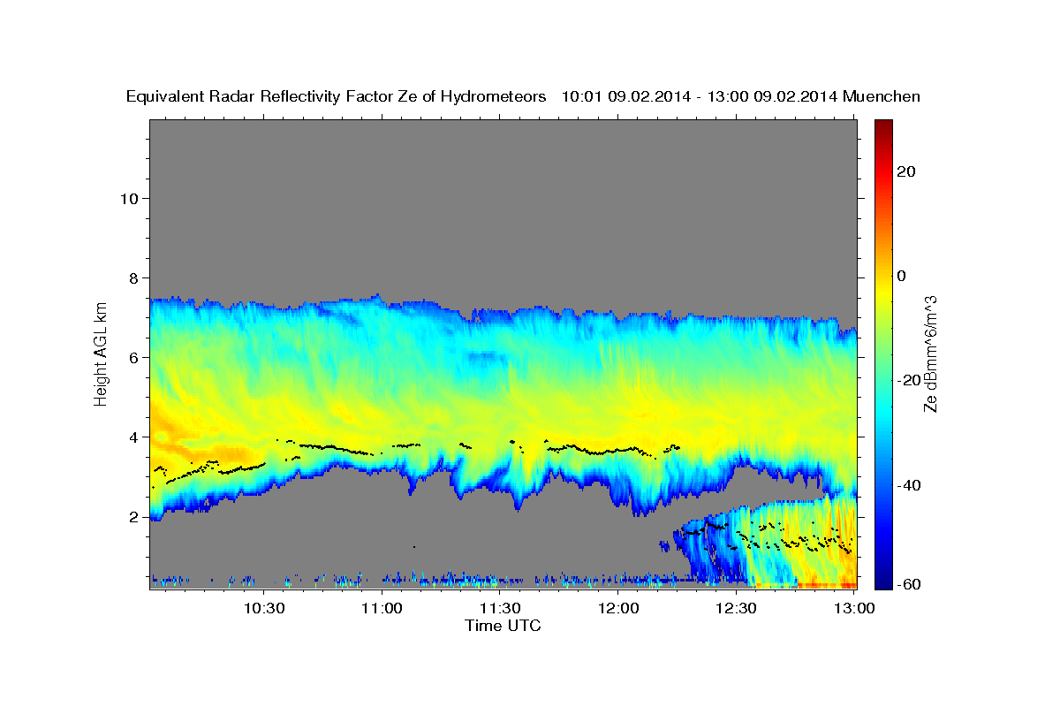Click the colorbar label '-20'

click(x=907, y=380)
